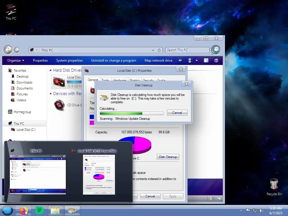288x216 pixels.
Task: Click the Disk Cleanup progress bar
Action: pyautogui.click(x=132, y=113)
